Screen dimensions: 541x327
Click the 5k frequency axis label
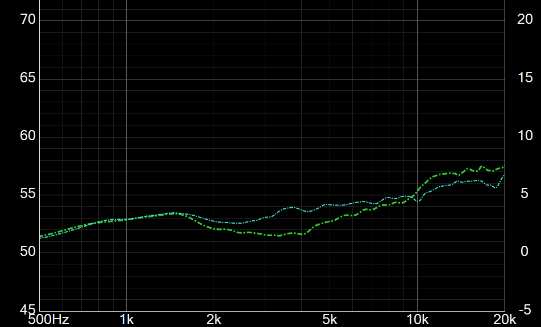click(330, 320)
